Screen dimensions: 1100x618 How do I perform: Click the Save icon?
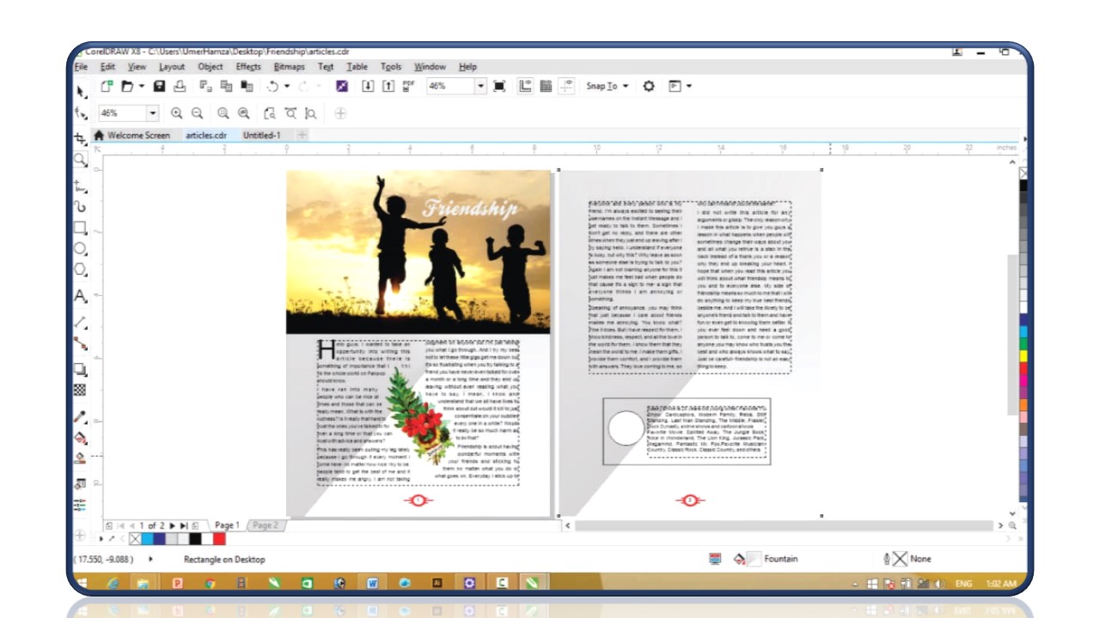tap(159, 86)
